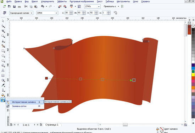Select the Polygon tool
The image size is (195, 133).
click(x=3, y=61)
